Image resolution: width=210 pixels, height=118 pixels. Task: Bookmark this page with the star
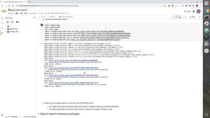[x=165, y=6]
